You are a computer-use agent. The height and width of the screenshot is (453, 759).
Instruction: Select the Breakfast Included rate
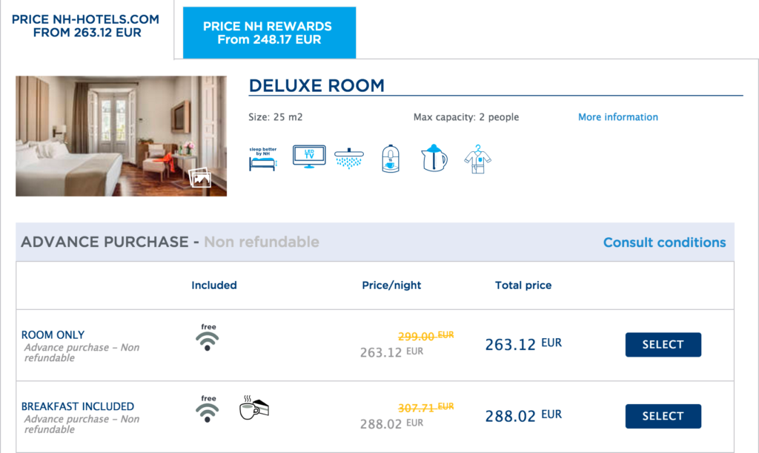(663, 416)
